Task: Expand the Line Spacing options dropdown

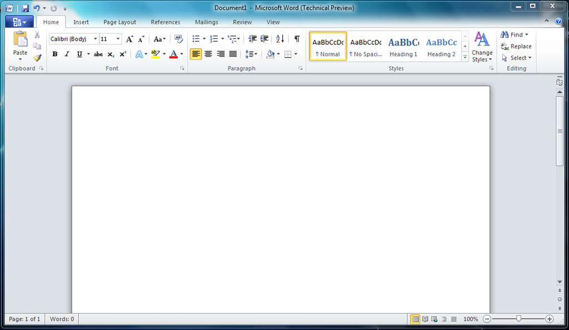Action: 256,53
